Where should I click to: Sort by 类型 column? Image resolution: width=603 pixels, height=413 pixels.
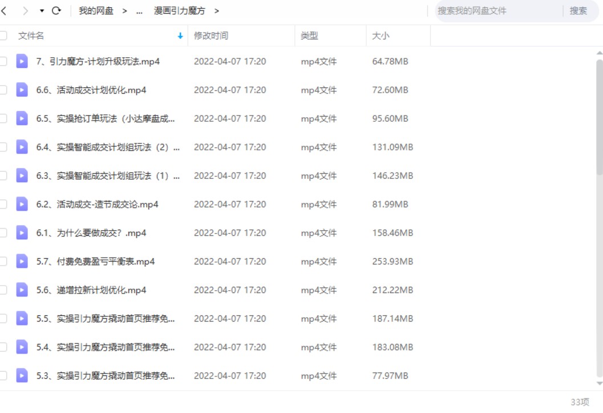(x=309, y=36)
